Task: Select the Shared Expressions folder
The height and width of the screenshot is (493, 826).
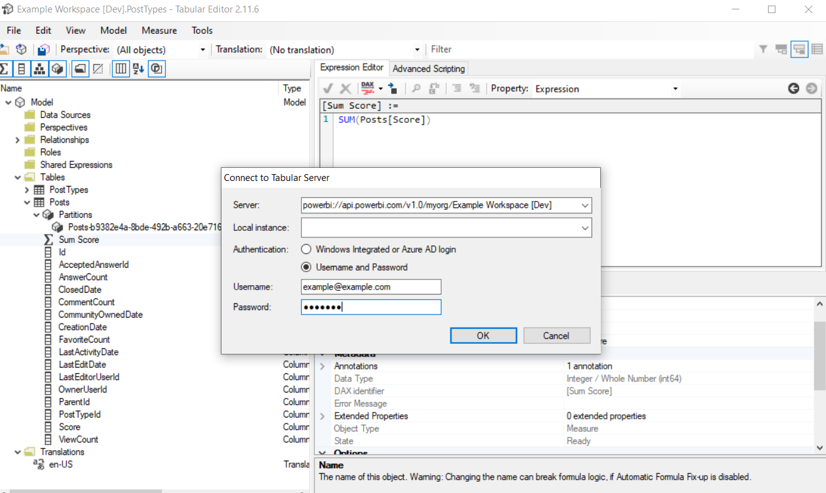Action: (76, 165)
